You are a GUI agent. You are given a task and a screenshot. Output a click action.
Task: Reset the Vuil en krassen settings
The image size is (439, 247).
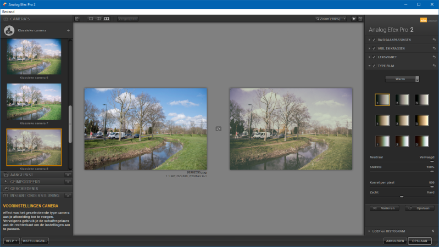tap(434, 48)
